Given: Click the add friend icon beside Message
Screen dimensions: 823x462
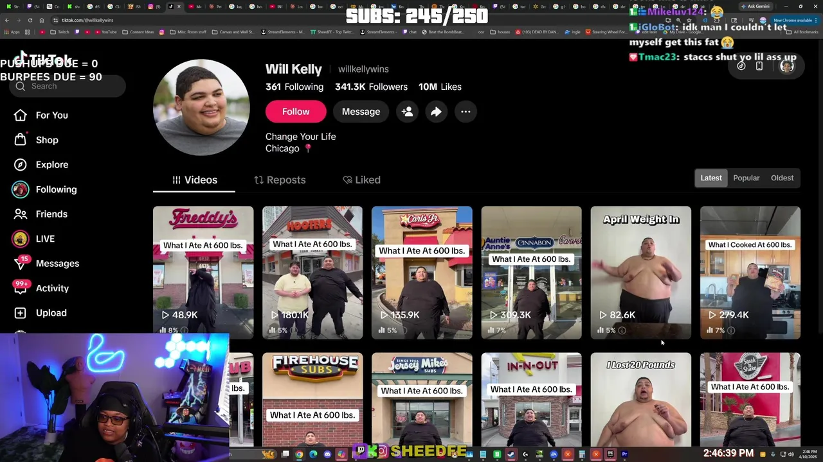Looking at the screenshot, I should coord(407,112).
